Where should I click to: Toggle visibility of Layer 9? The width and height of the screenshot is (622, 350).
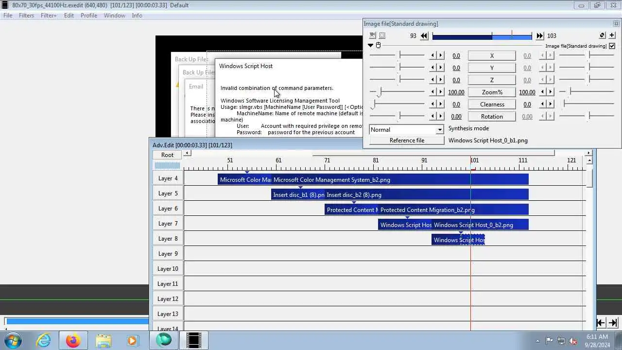(168, 254)
